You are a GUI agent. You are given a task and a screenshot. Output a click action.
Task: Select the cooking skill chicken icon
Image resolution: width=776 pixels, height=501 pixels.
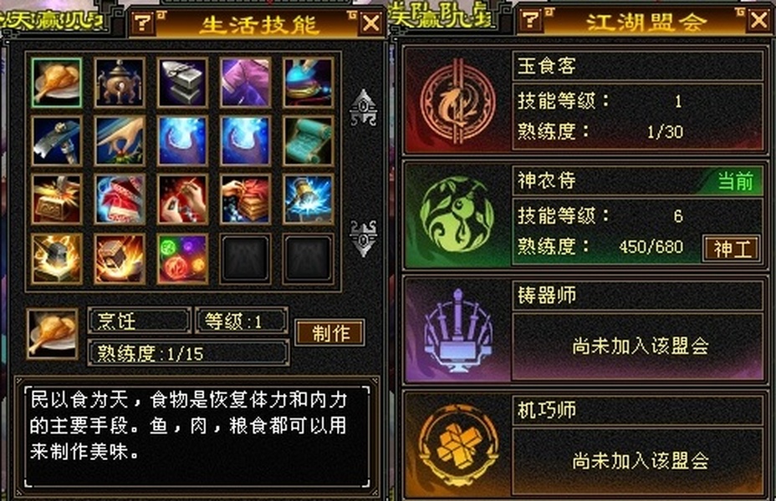point(56,83)
